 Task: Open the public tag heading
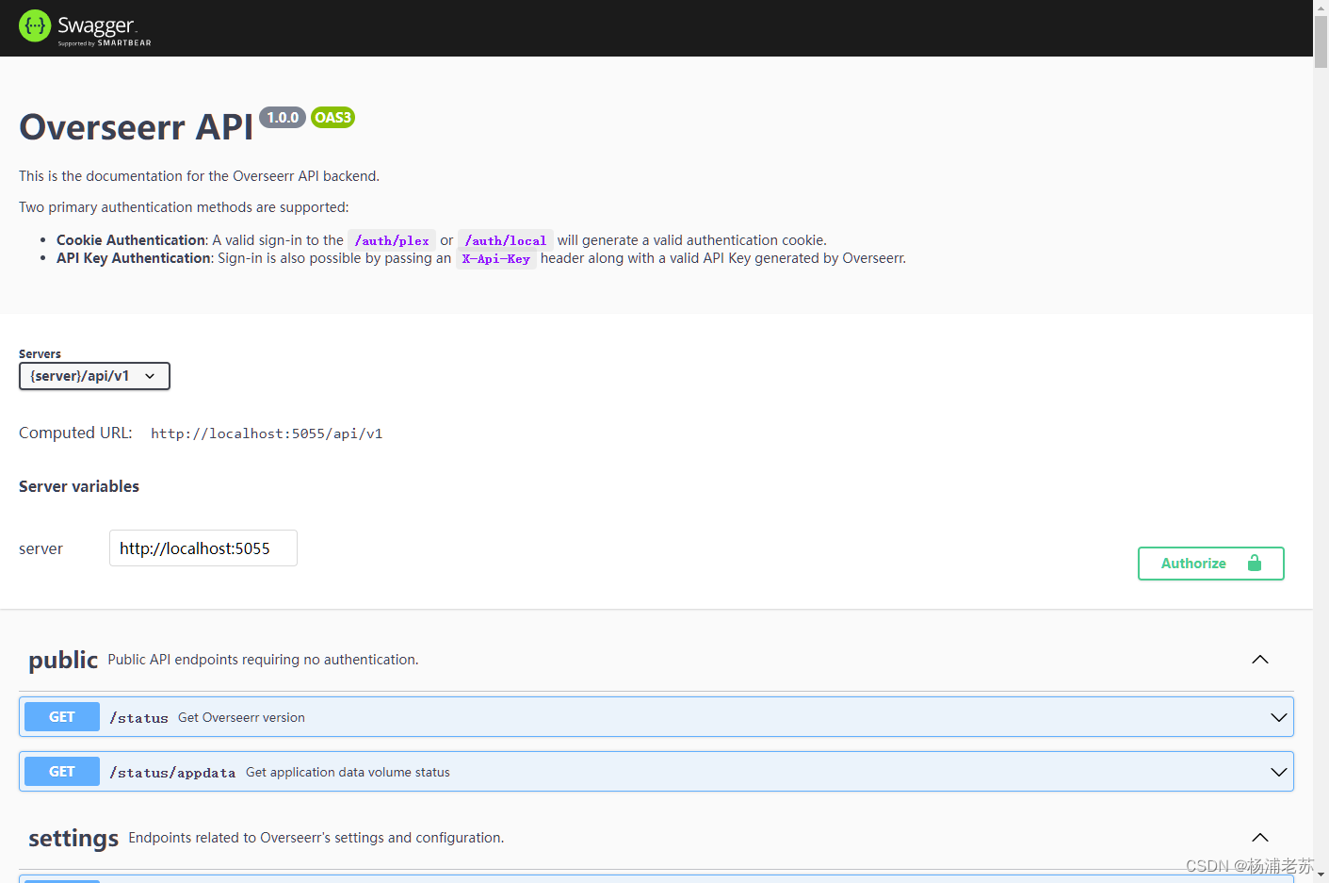pyautogui.click(x=63, y=660)
